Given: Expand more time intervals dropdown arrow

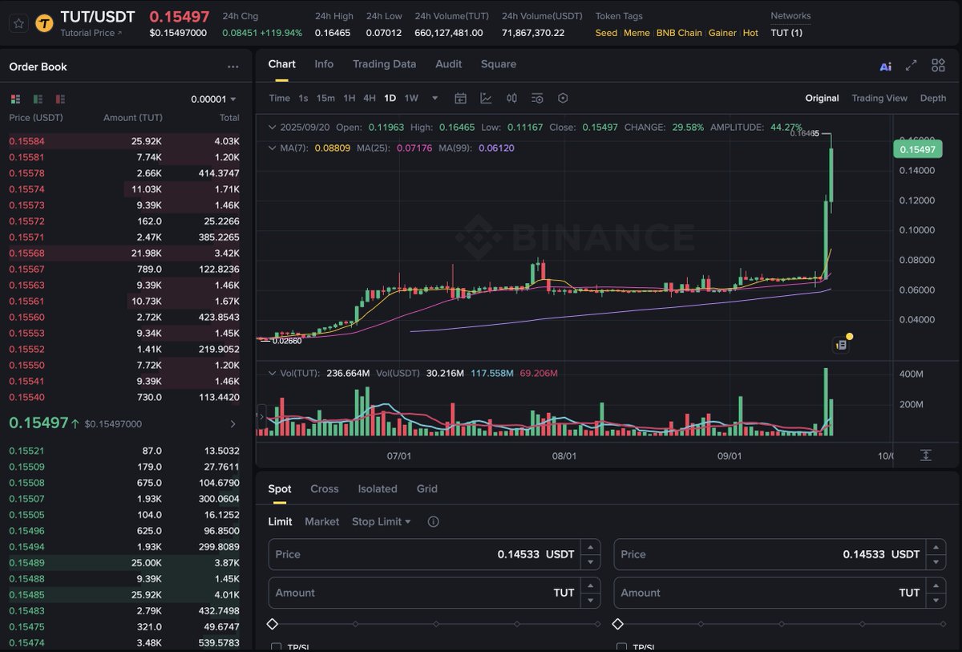Looking at the screenshot, I should pos(435,98).
